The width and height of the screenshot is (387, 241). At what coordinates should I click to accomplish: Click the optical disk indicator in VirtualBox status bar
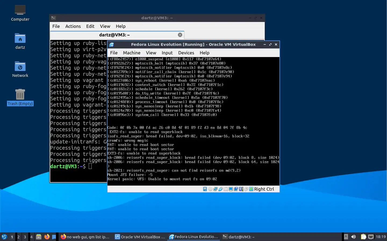coord(210,189)
